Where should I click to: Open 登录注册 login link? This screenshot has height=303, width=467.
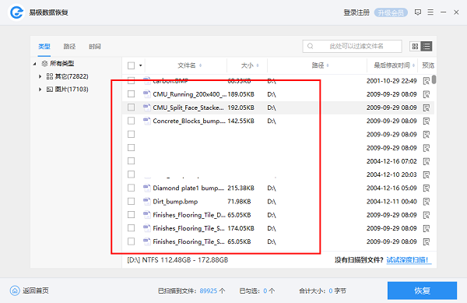pyautogui.click(x=356, y=12)
